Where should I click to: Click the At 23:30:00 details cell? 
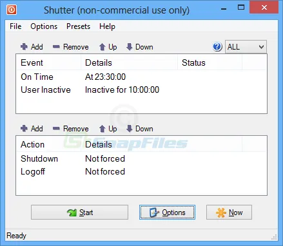pos(105,77)
